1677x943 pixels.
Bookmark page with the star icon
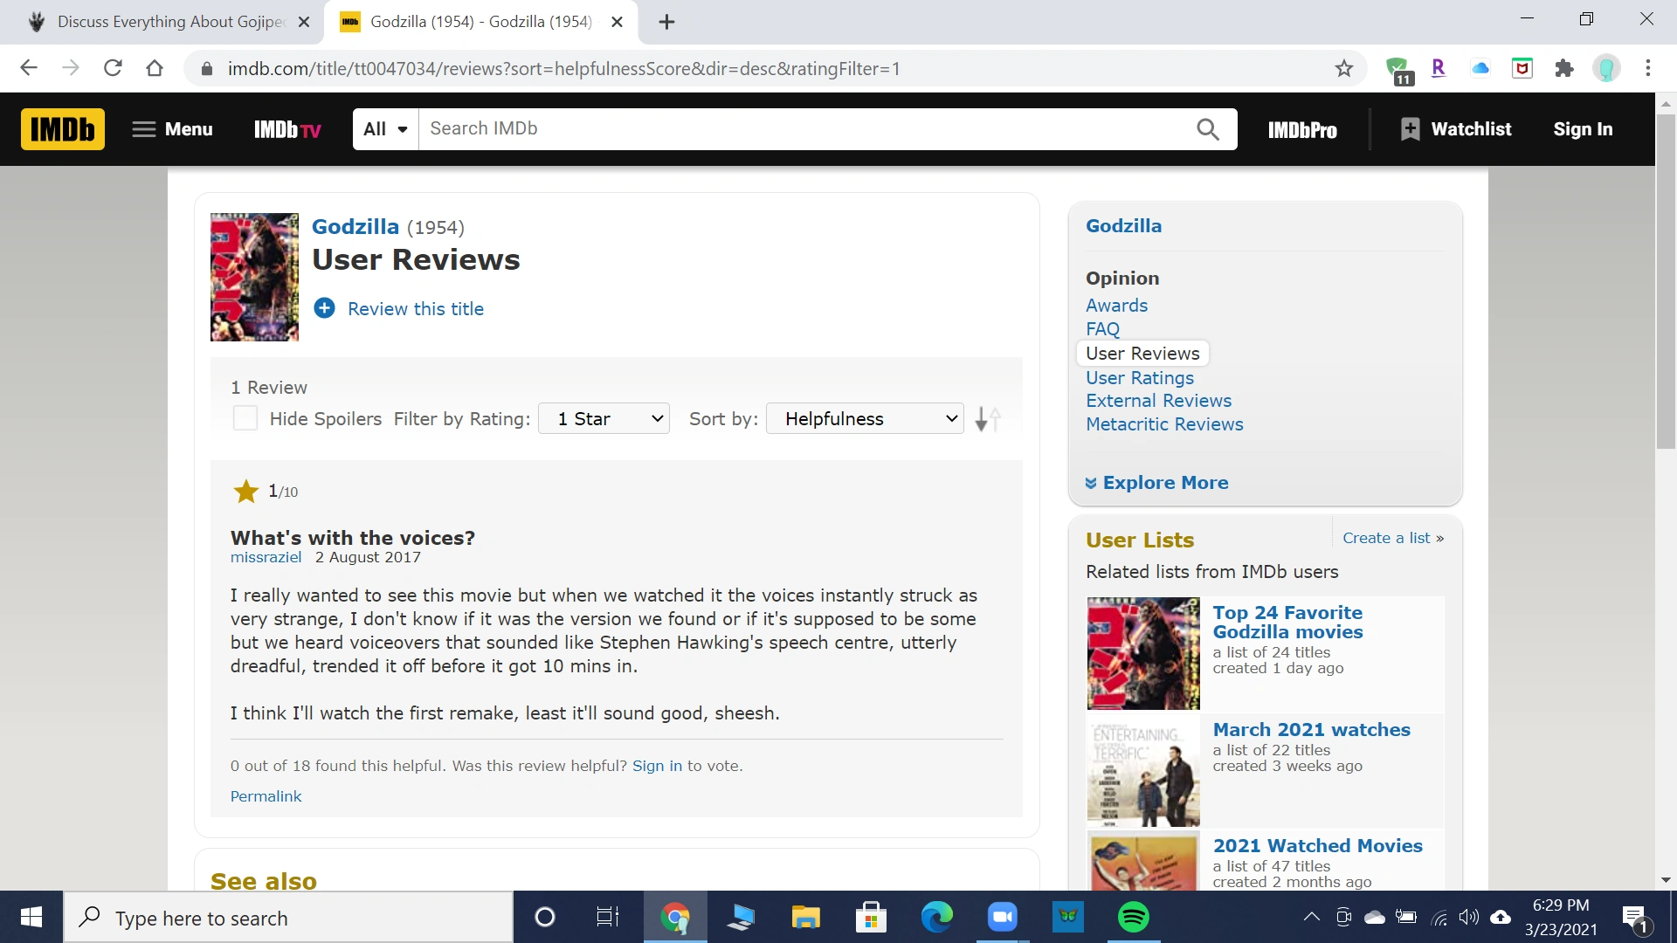coord(1343,68)
